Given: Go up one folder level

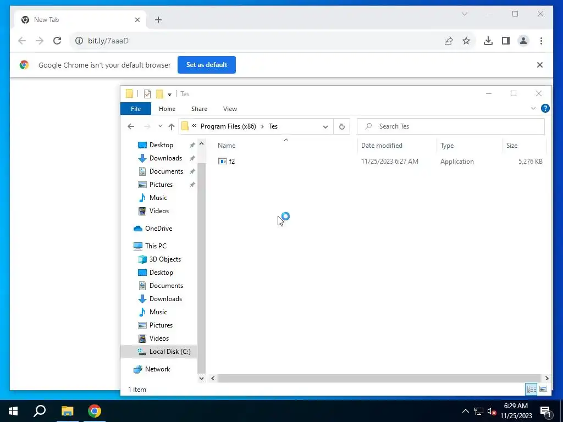Looking at the screenshot, I should point(172,126).
